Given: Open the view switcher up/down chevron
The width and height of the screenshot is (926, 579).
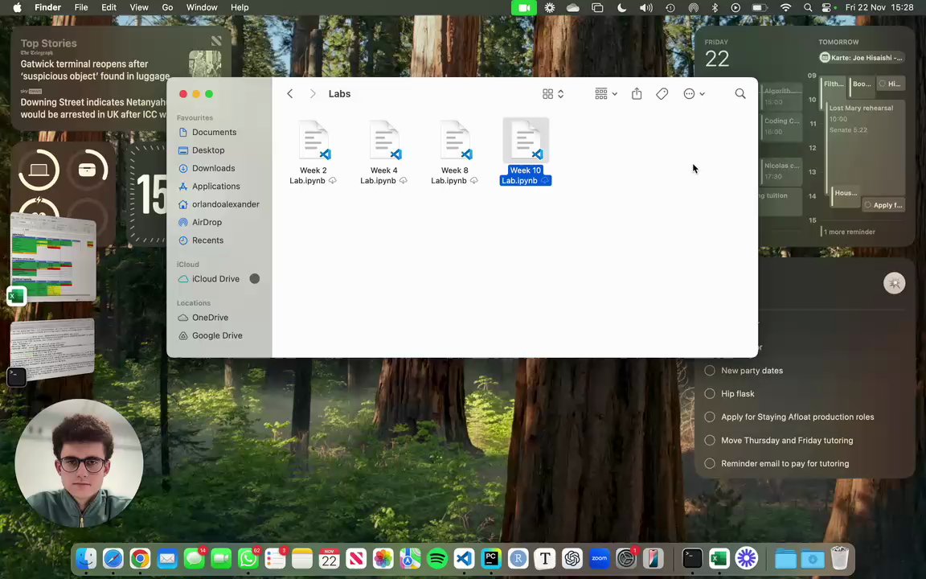Looking at the screenshot, I should click(560, 94).
